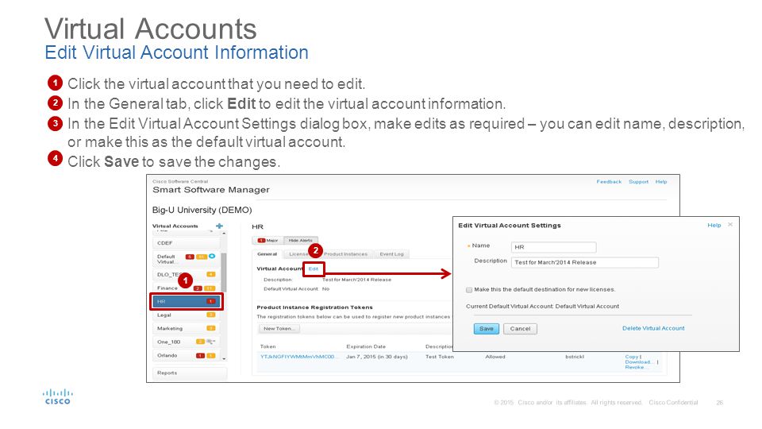Check 'Make this the default destination' box
Image resolution: width=762 pixels, height=429 pixels.
click(x=469, y=290)
